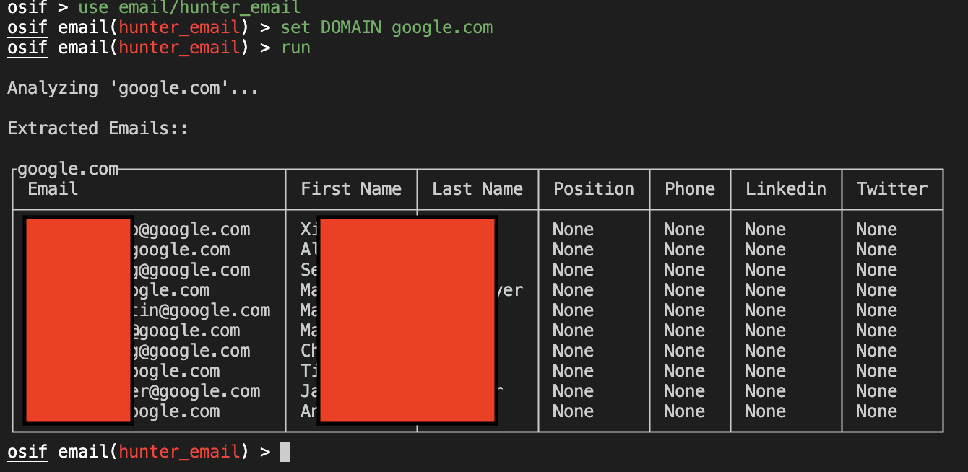This screenshot has width=968, height=472.
Task: Click the 'google.com' table title
Action: click(68, 169)
